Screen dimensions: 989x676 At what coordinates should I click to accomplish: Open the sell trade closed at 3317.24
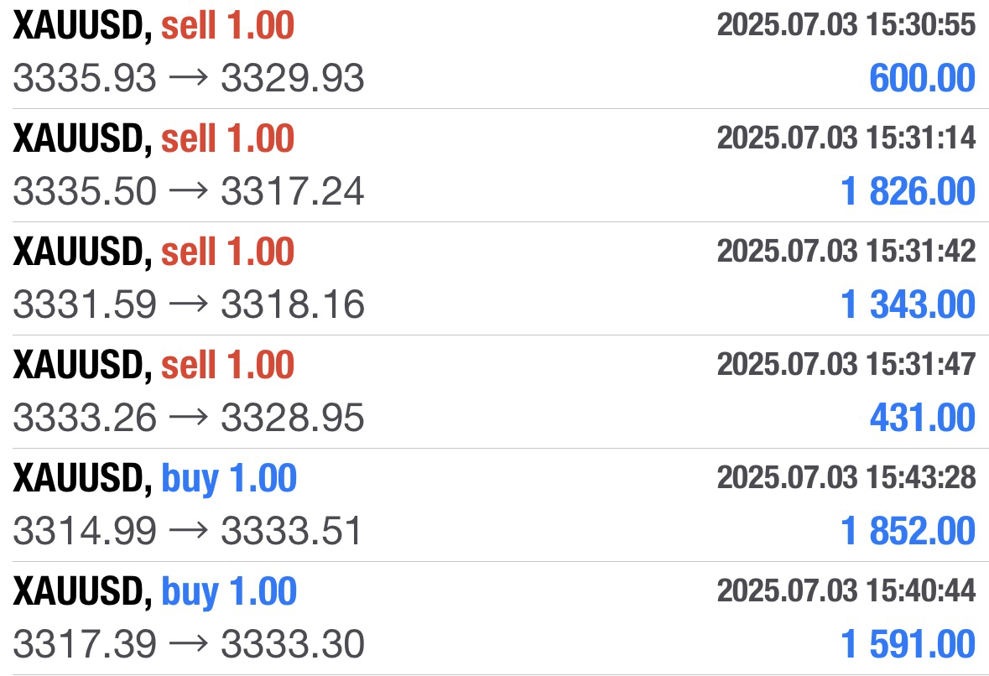coord(495,165)
